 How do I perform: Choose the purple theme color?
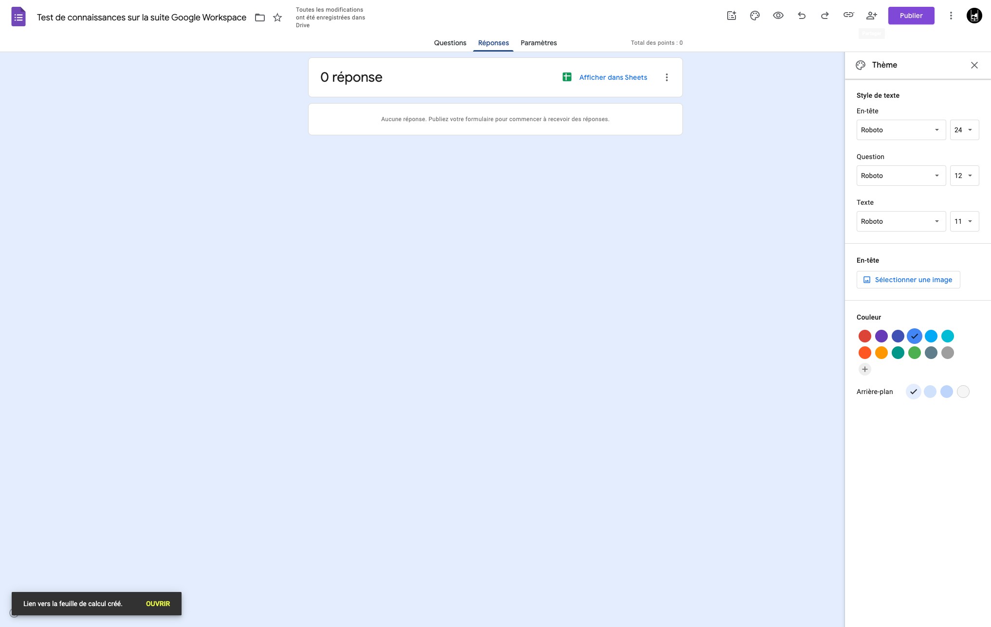(881, 336)
